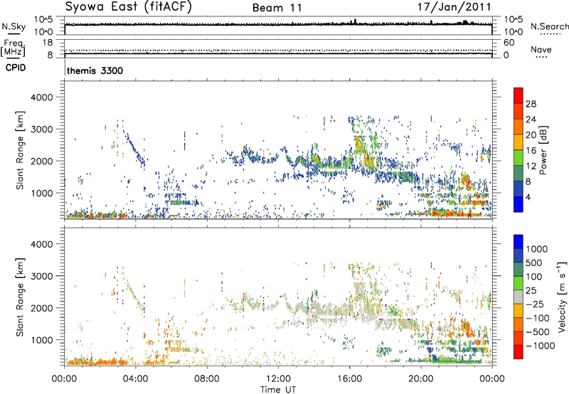
Task: Select the '24' label on power colorbar
Action: pyautogui.click(x=531, y=119)
